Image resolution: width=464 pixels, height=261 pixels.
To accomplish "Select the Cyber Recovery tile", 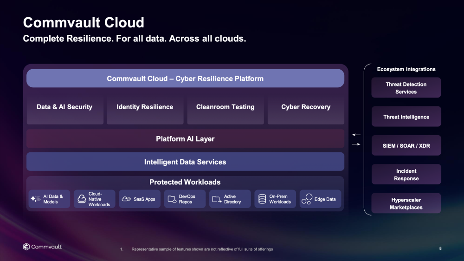I will [x=306, y=107].
